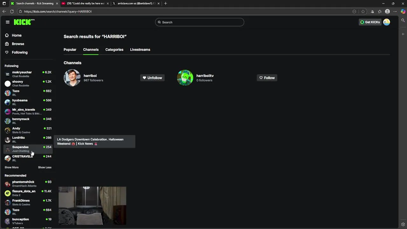Open the browser profile icon
The width and height of the screenshot is (407, 229).
[x=387, y=11]
